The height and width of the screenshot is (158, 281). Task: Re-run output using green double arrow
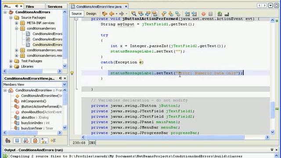pyautogui.click(x=5, y=156)
